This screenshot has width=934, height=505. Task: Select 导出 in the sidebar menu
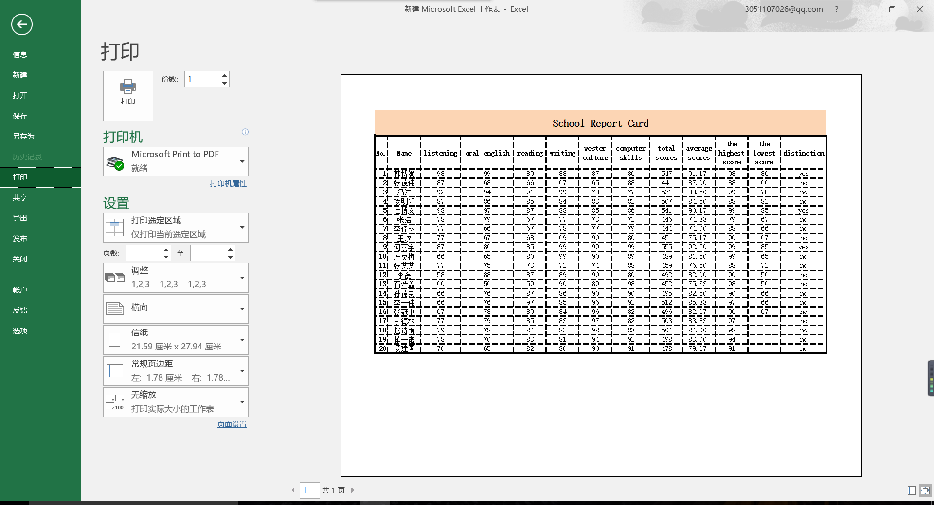[x=20, y=218]
